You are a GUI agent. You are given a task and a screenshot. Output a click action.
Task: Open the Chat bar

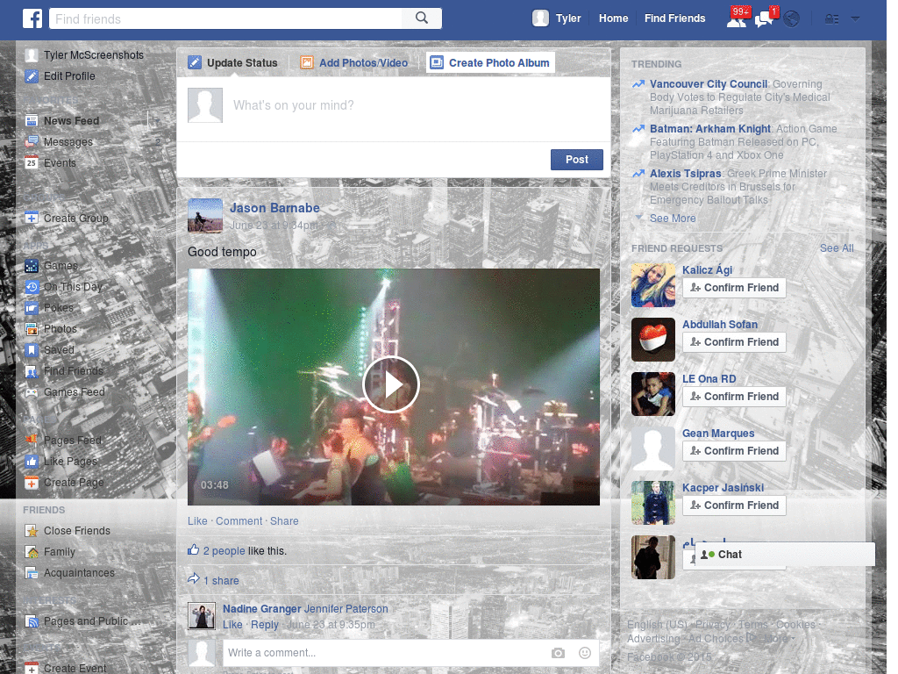[785, 555]
